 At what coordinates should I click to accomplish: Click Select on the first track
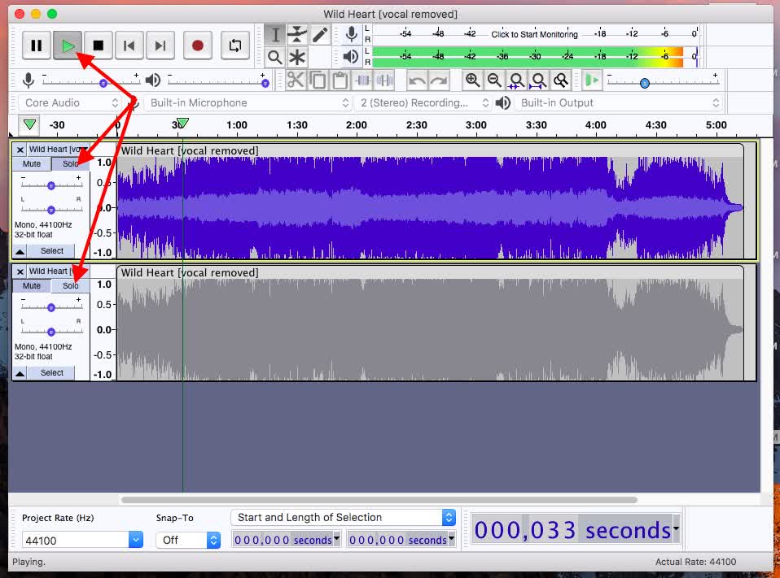click(52, 250)
